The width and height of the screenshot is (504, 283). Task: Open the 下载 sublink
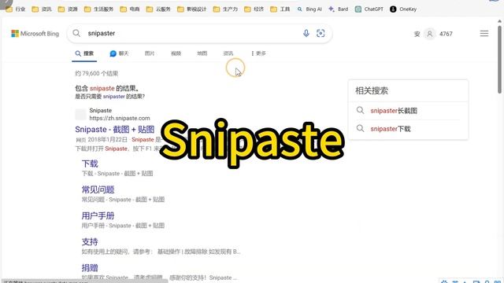pos(90,164)
